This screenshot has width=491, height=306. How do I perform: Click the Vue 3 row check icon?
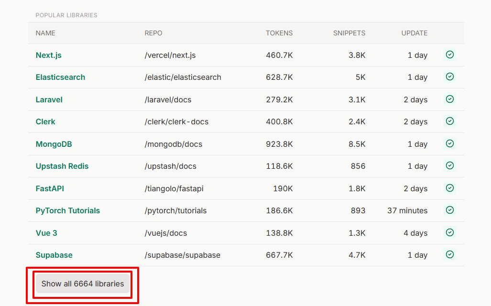[449, 232]
